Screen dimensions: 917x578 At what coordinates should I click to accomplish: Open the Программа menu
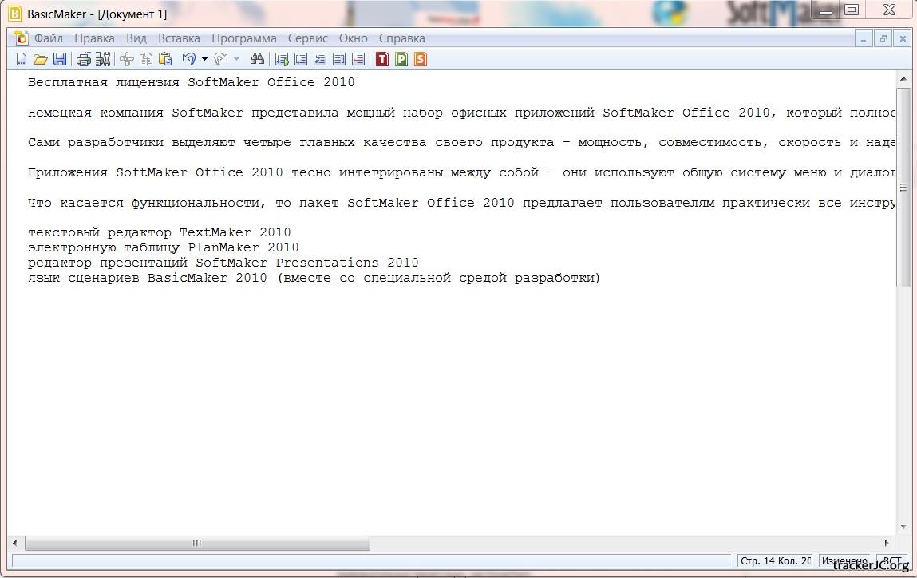click(243, 38)
